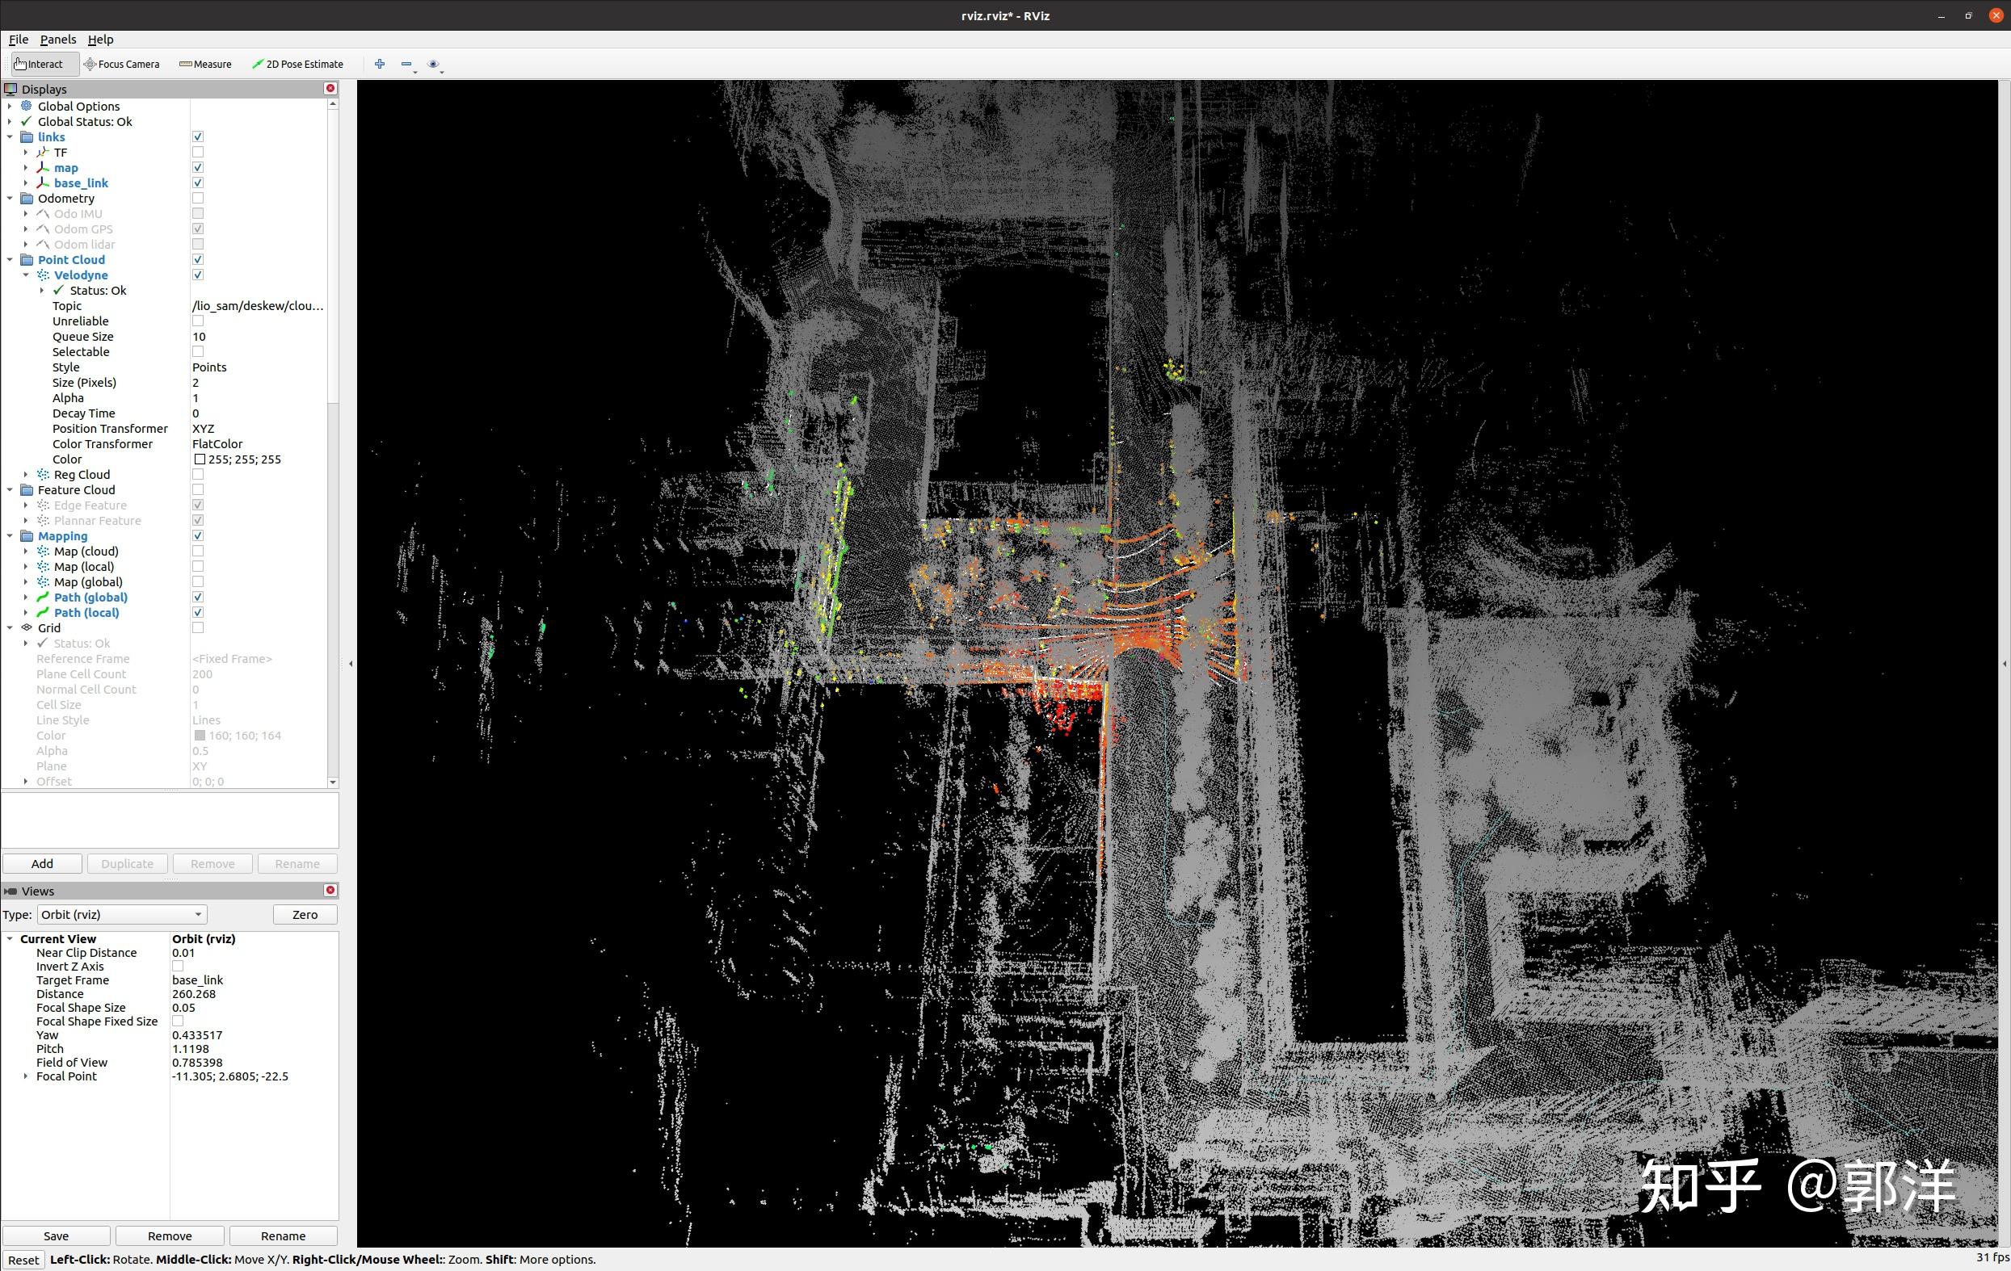Expand the Reg Cloud display
The image size is (2011, 1271).
click(x=26, y=474)
